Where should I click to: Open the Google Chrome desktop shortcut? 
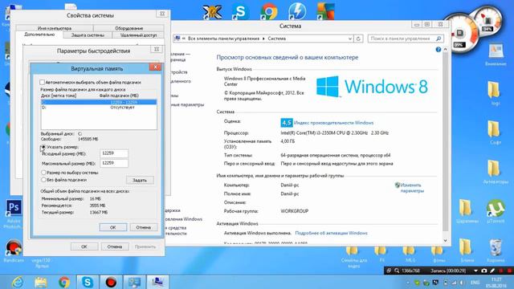pos(268,11)
